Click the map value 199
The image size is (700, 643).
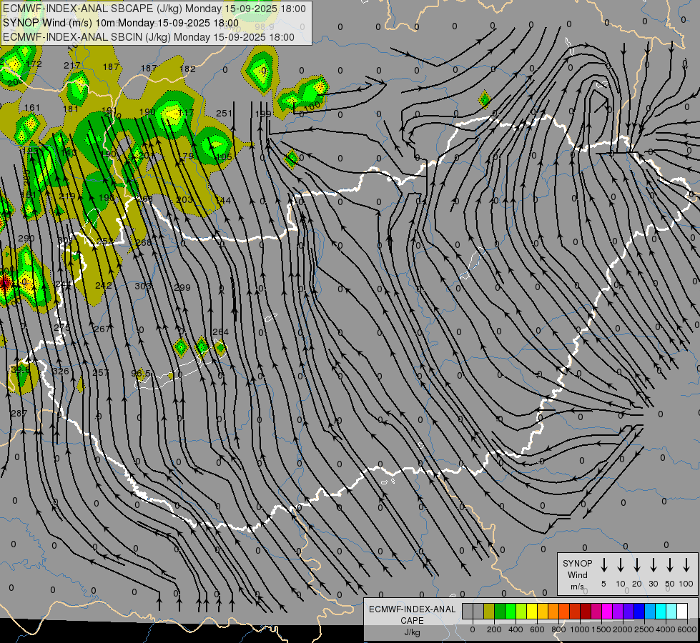pos(263,114)
